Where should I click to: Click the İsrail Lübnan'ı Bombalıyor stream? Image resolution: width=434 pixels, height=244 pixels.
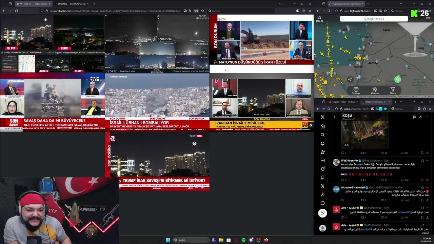[x=157, y=102]
